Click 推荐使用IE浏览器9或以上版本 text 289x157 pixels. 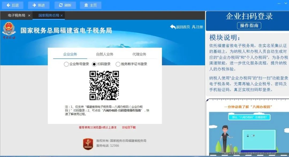click(98, 127)
